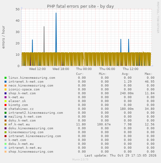Click the chatakinex.cz gray legend swatch
Image resolution: width=161 pixels, height=163 pixels.
pyautogui.click(x=6, y=109)
